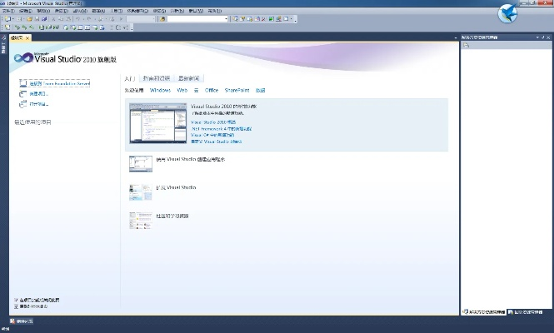
Task: Click the Undo toolbar icon
Action: (x=77, y=18)
